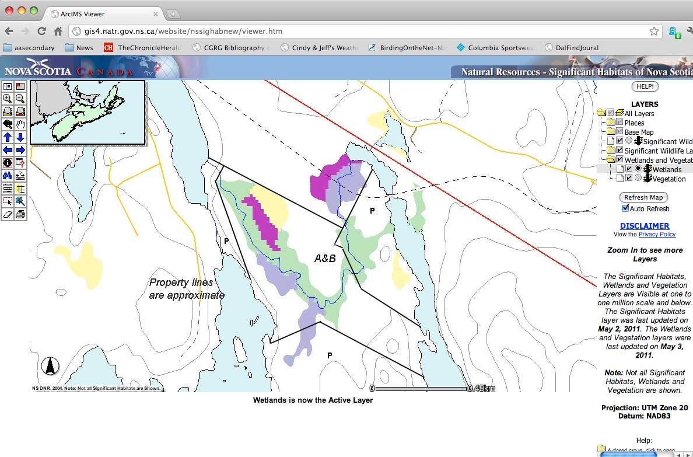Expand the Base Map folder

point(611,131)
